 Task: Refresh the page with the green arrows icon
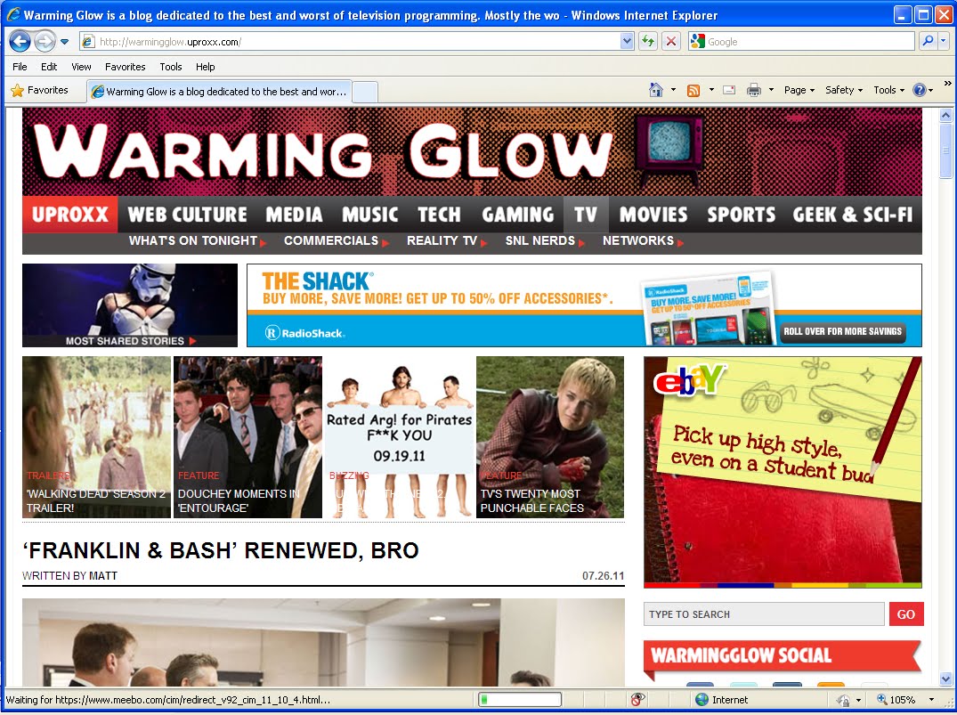[648, 42]
